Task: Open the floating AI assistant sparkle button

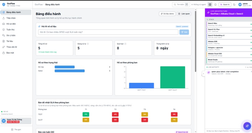Action: 247,126
